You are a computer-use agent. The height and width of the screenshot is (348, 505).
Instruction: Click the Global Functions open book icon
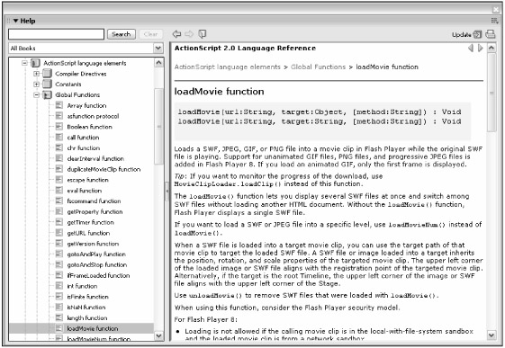pos(48,95)
